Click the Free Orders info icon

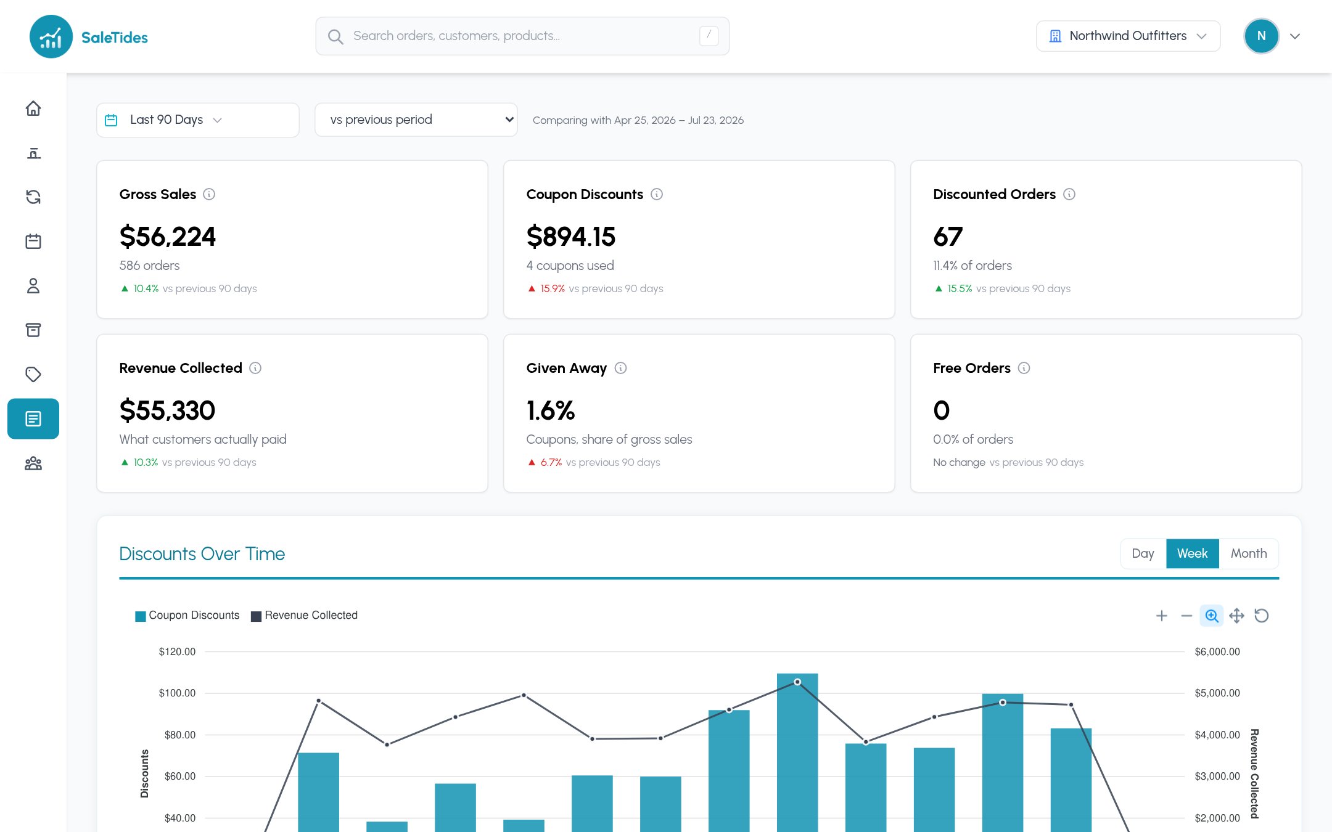click(x=1024, y=368)
